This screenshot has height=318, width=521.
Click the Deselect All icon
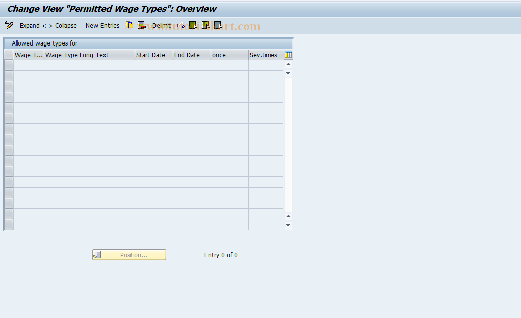218,25
